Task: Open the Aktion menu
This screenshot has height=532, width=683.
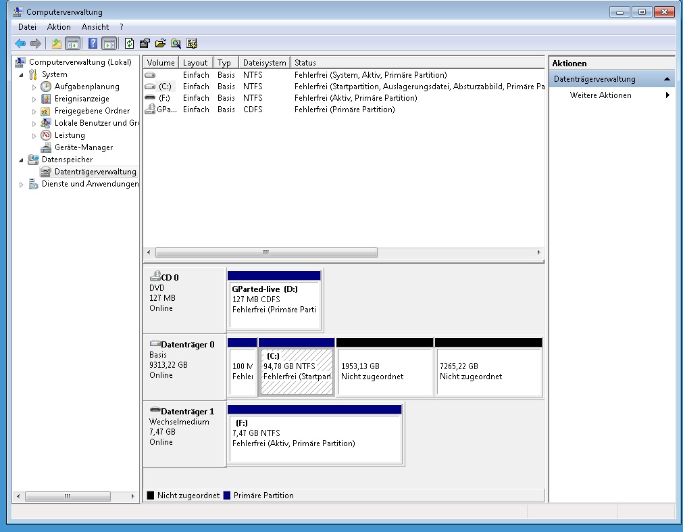Action: pos(59,27)
